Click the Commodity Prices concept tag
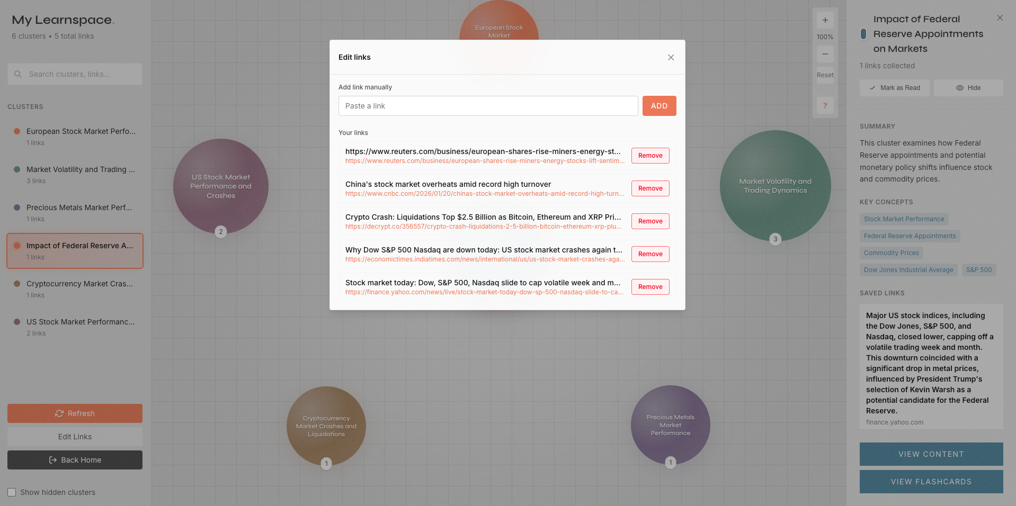 click(x=891, y=253)
